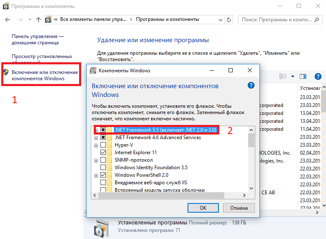Expand the Windows PowerShell 2.0 node
The image size is (326, 239).
(96, 175)
